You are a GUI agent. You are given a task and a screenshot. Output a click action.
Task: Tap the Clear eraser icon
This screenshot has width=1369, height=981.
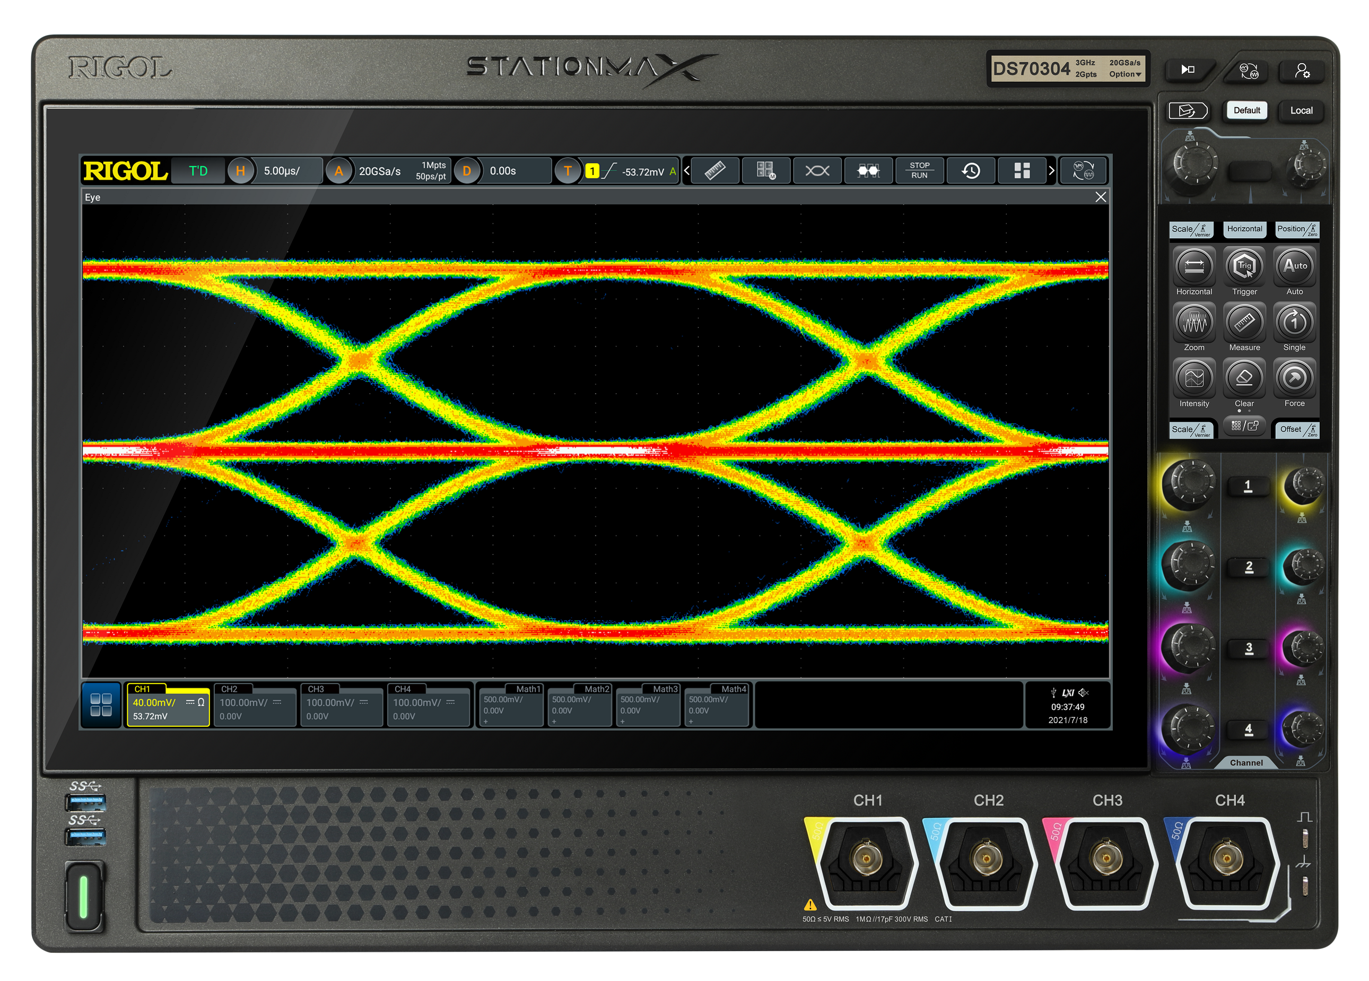point(1244,378)
